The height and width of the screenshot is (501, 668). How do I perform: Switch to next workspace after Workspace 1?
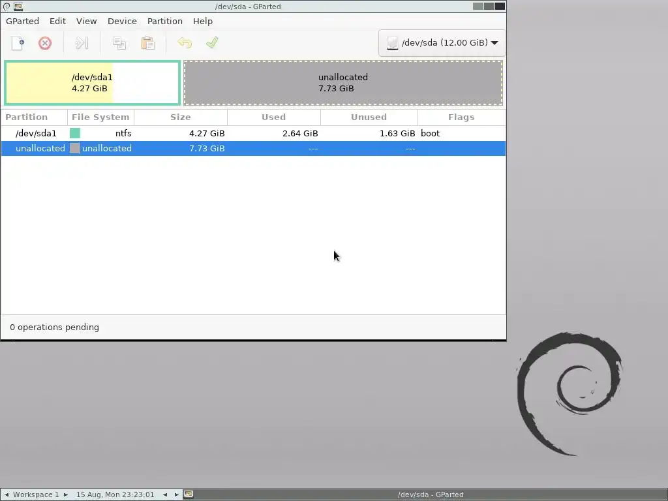pos(66,494)
